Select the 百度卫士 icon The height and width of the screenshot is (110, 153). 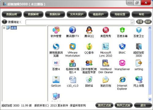point(139,30)
